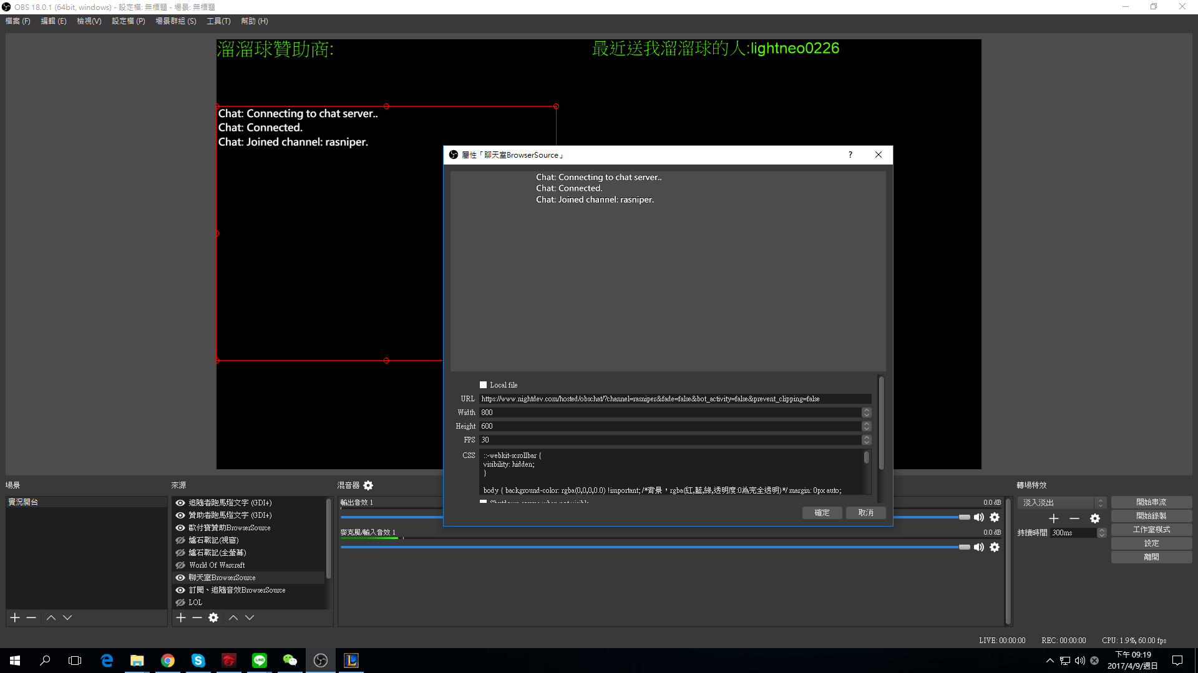
Task: Click 開始錄製 to start recording
Action: coord(1151,516)
